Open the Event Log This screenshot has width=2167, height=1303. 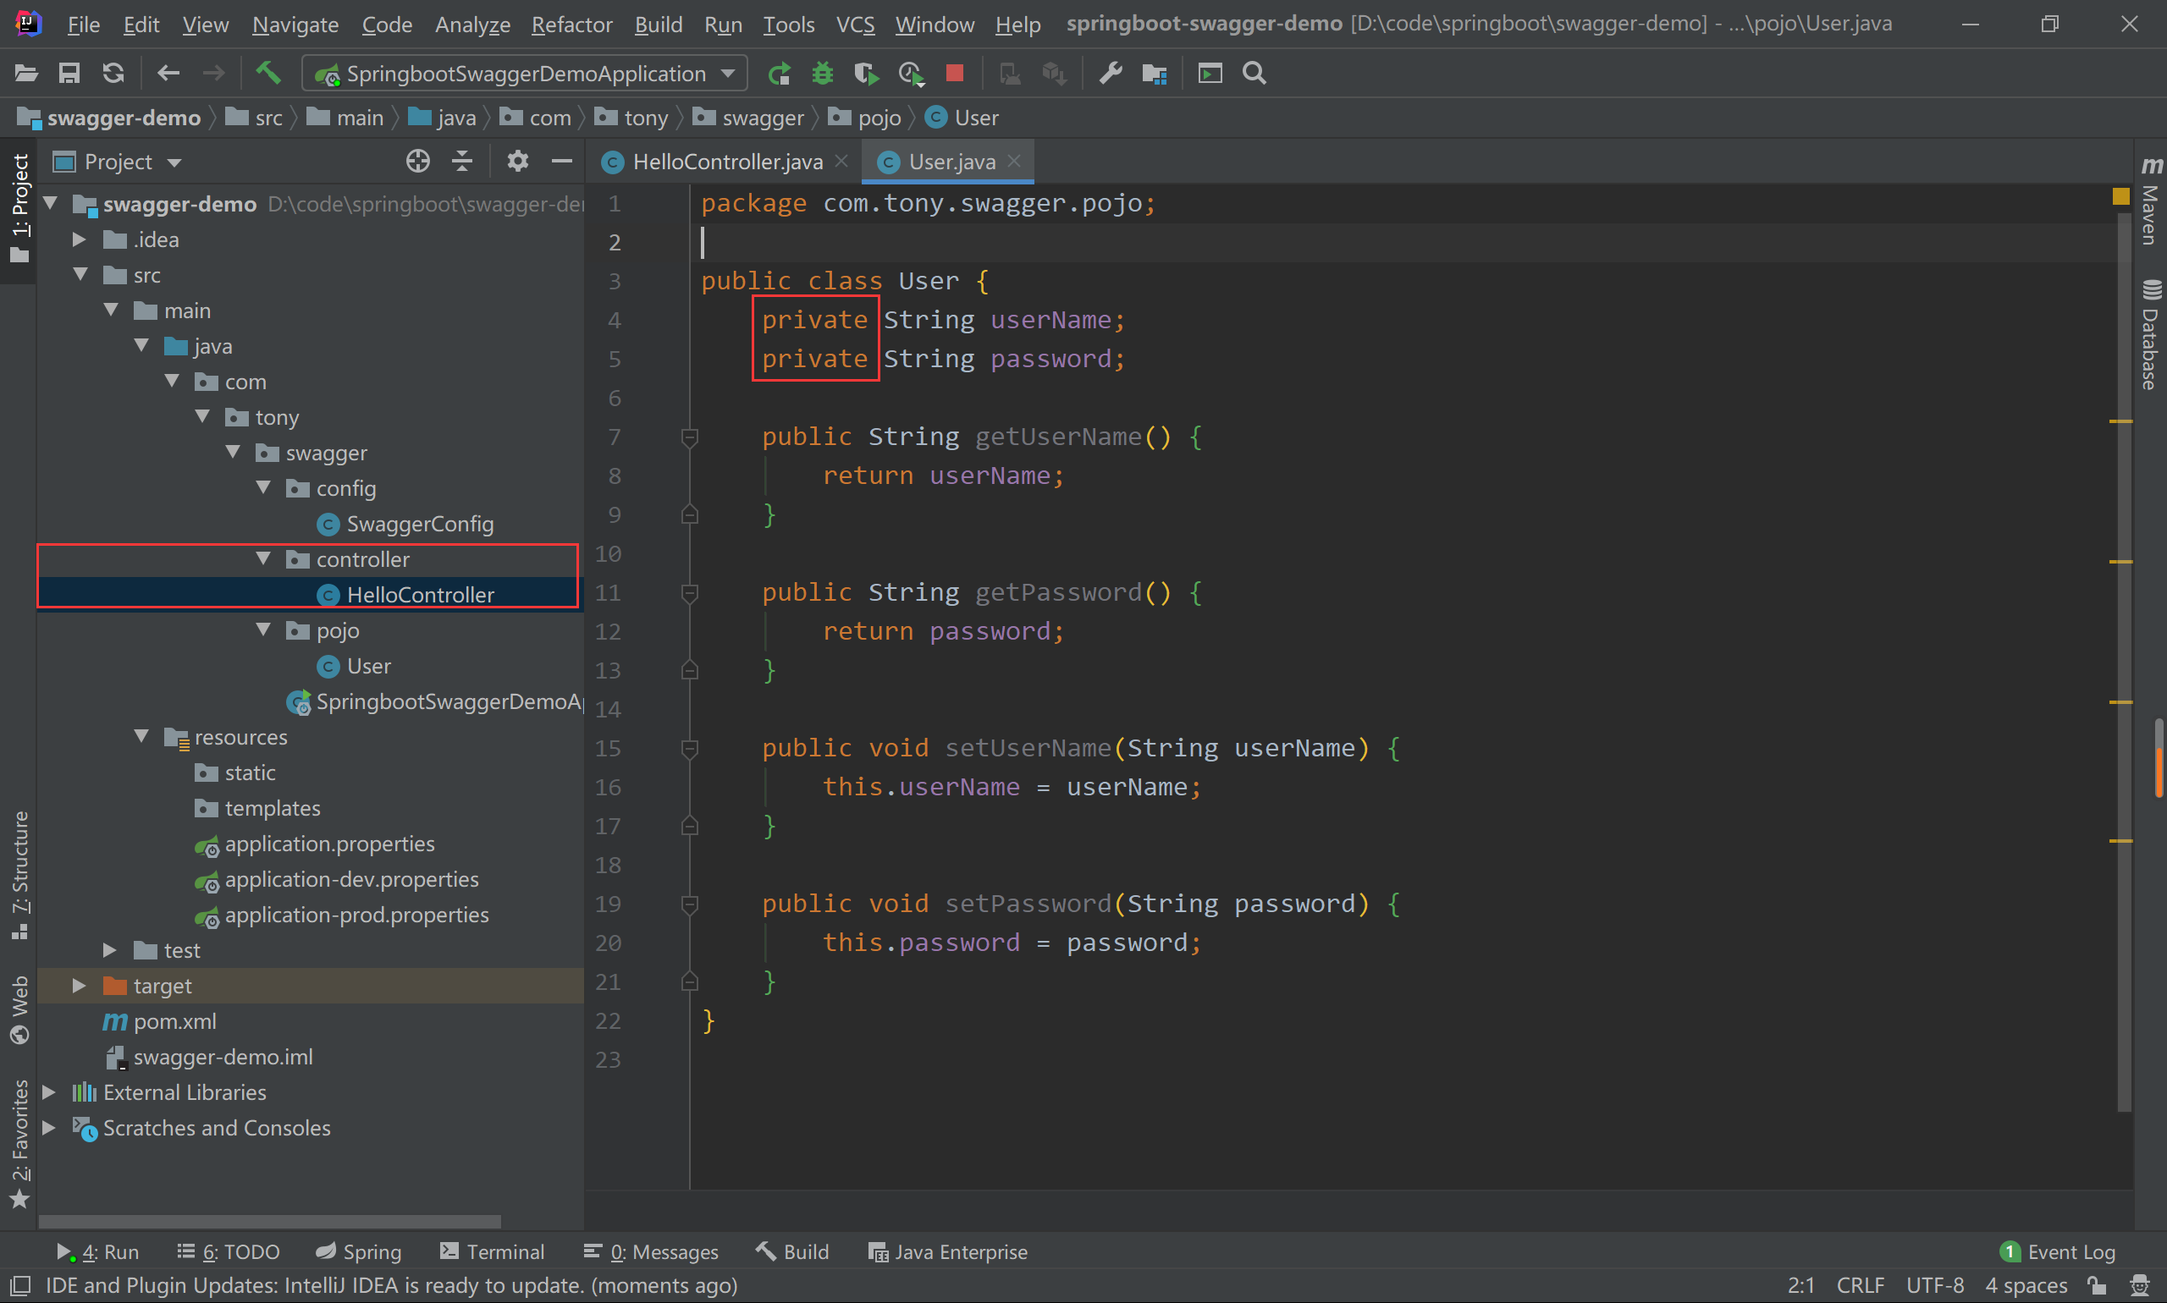coord(2058,1252)
